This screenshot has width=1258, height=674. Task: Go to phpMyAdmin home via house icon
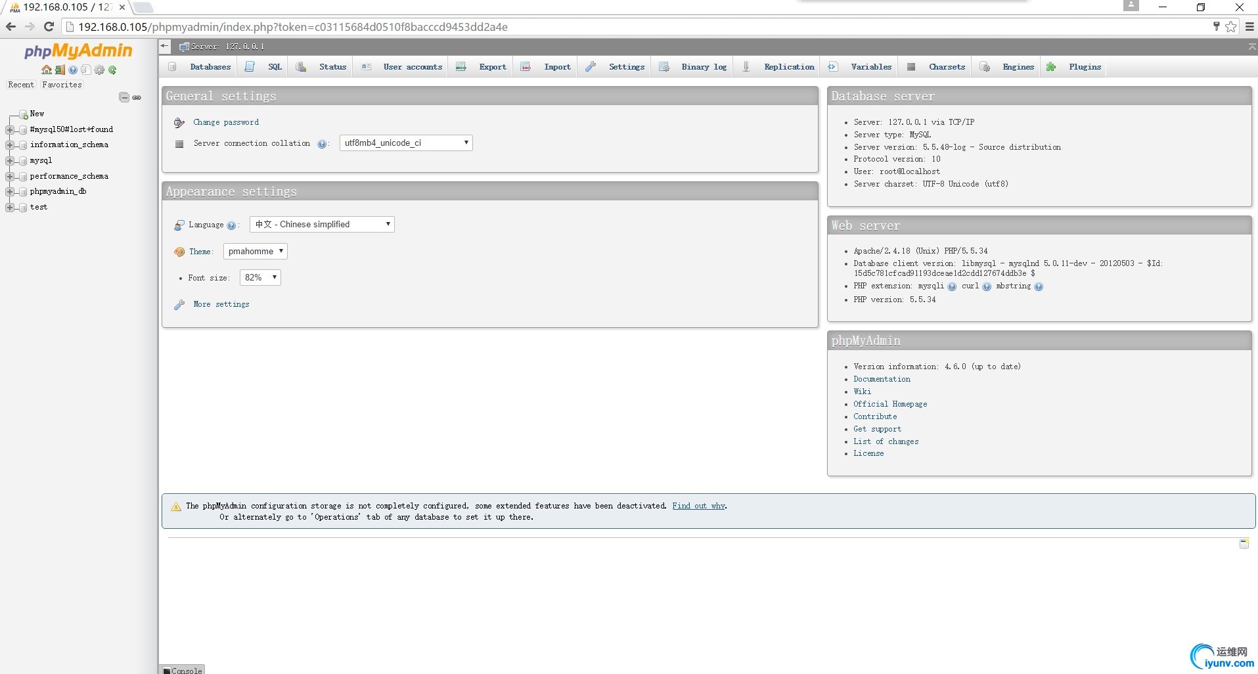coord(46,70)
